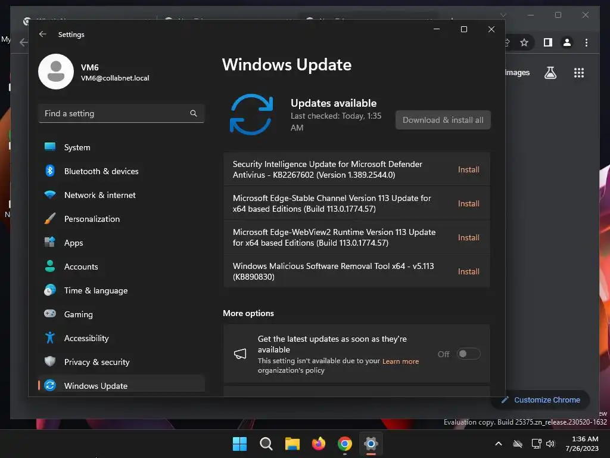Open Chrome tab search dropdown arrow
The height and width of the screenshot is (458, 610).
pyautogui.click(x=503, y=15)
